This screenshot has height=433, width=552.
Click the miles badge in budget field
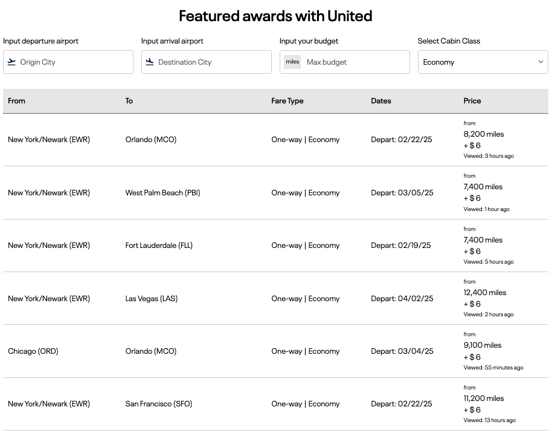click(x=292, y=62)
